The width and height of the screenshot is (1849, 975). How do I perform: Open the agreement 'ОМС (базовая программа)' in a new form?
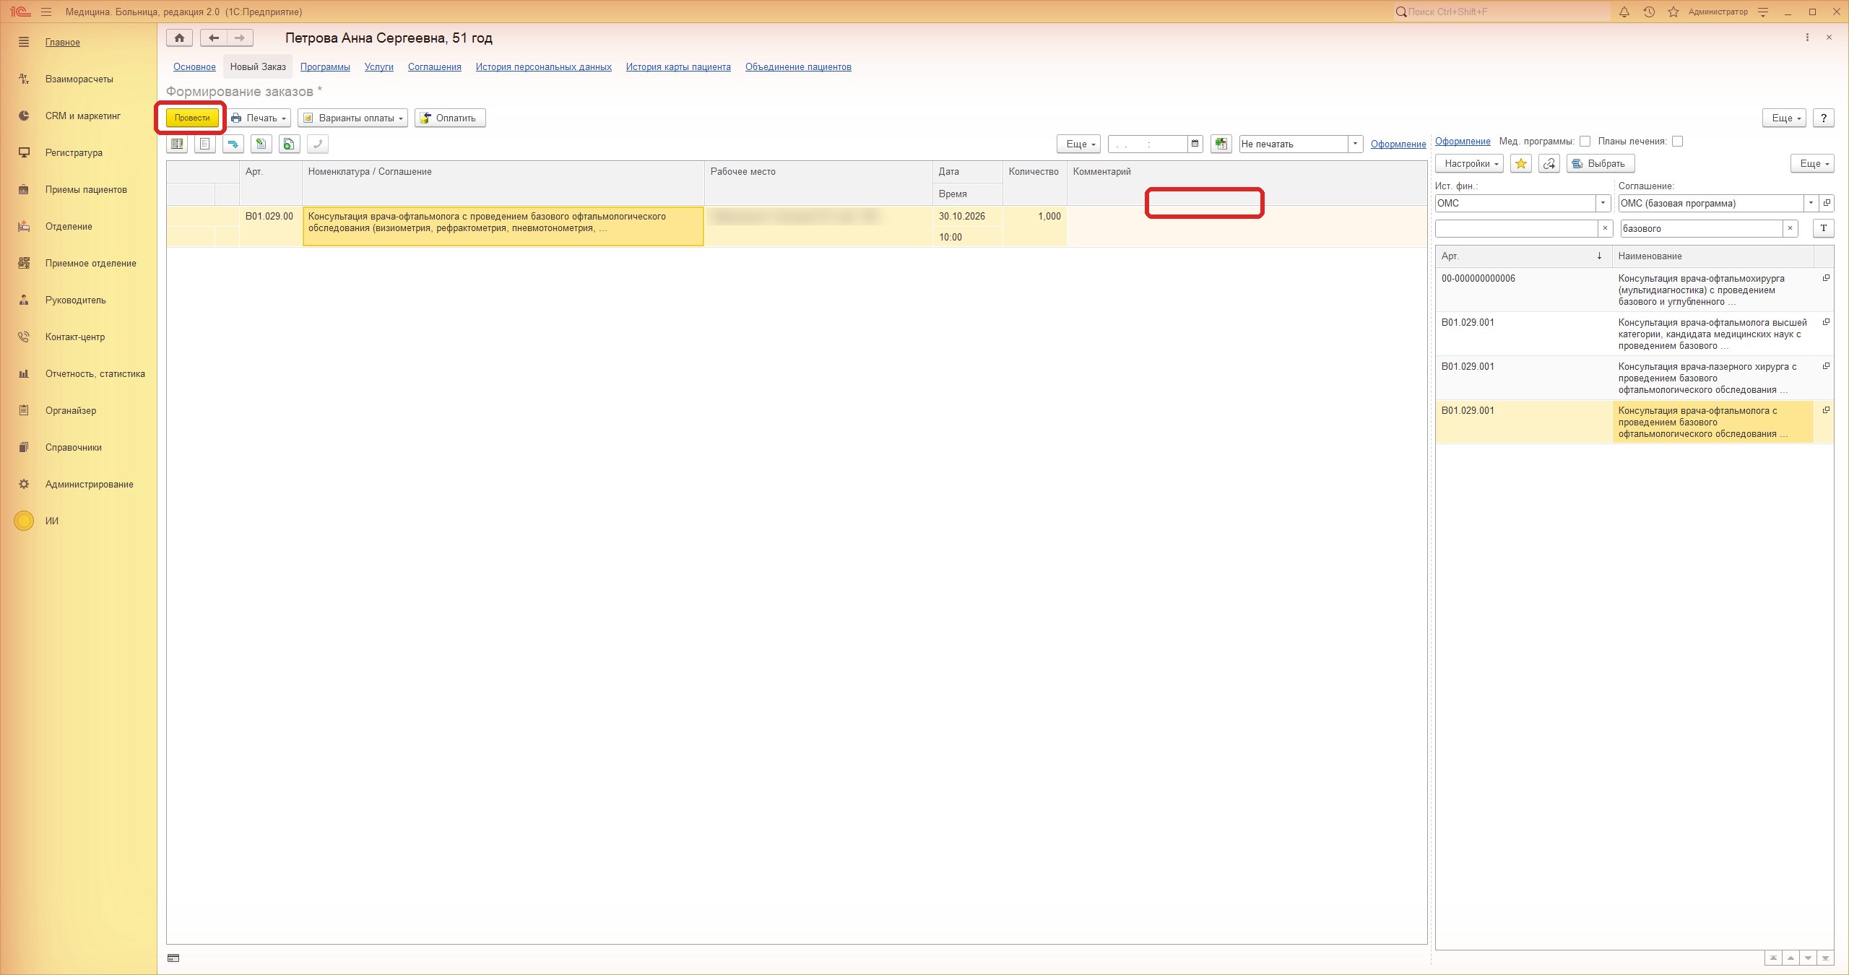pyautogui.click(x=1827, y=203)
